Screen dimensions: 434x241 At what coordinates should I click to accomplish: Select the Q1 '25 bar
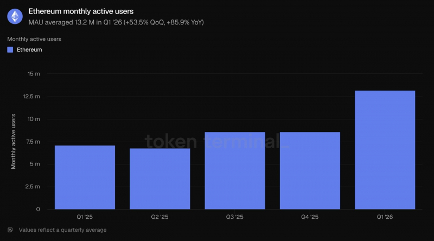tap(85, 177)
